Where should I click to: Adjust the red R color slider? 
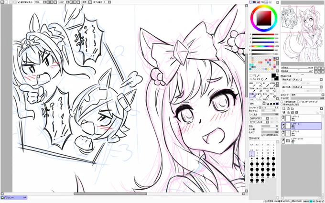pyautogui.click(x=263, y=34)
